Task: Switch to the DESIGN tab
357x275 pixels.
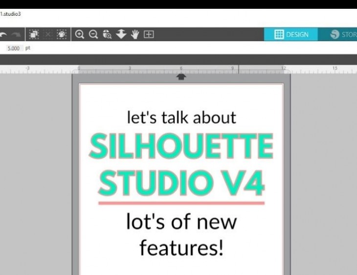Action: tap(291, 34)
